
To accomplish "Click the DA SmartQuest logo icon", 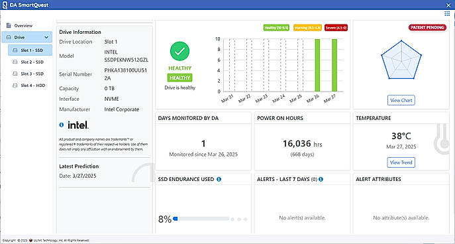I will click(5, 5).
